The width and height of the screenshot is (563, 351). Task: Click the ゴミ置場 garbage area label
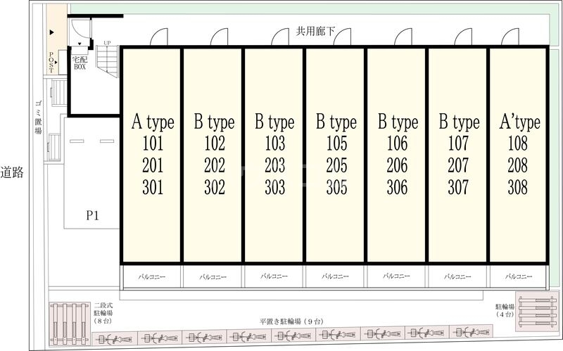click(38, 121)
